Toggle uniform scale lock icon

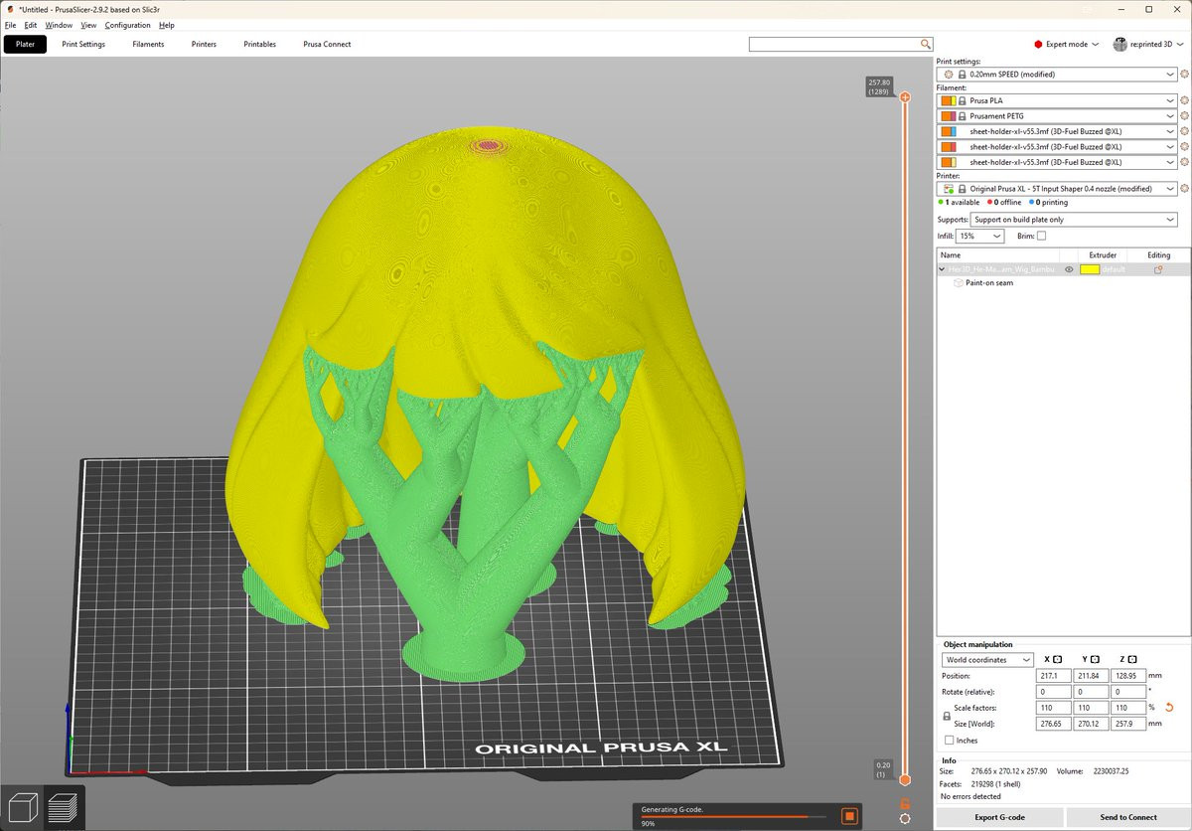pos(946,716)
